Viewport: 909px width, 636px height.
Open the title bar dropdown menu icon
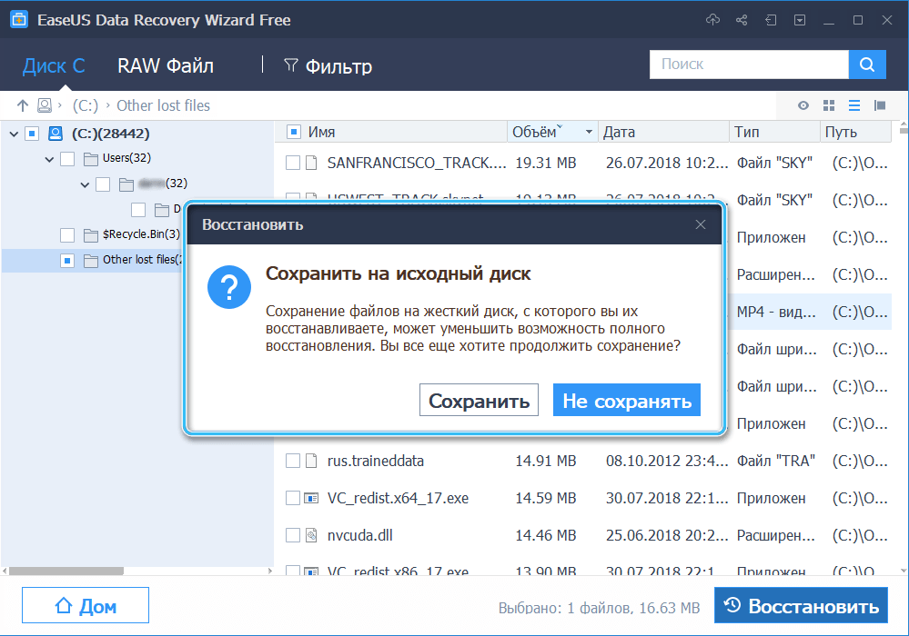800,19
